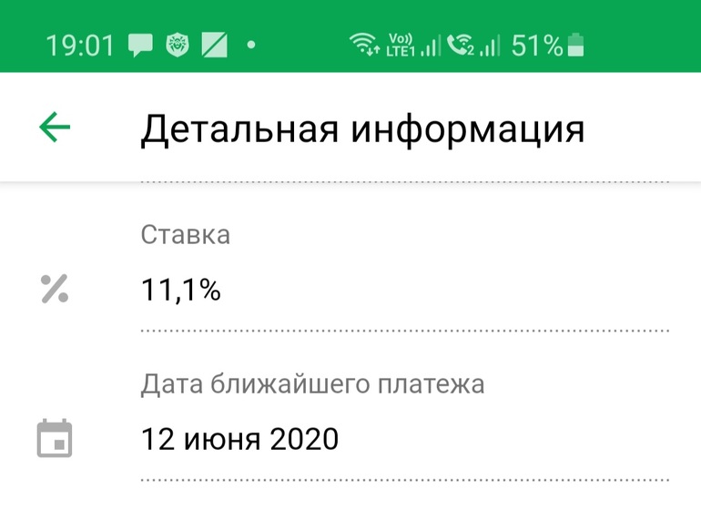This screenshot has width=701, height=520.
Task: Tap the second SIM signal bars
Action: tap(491, 46)
